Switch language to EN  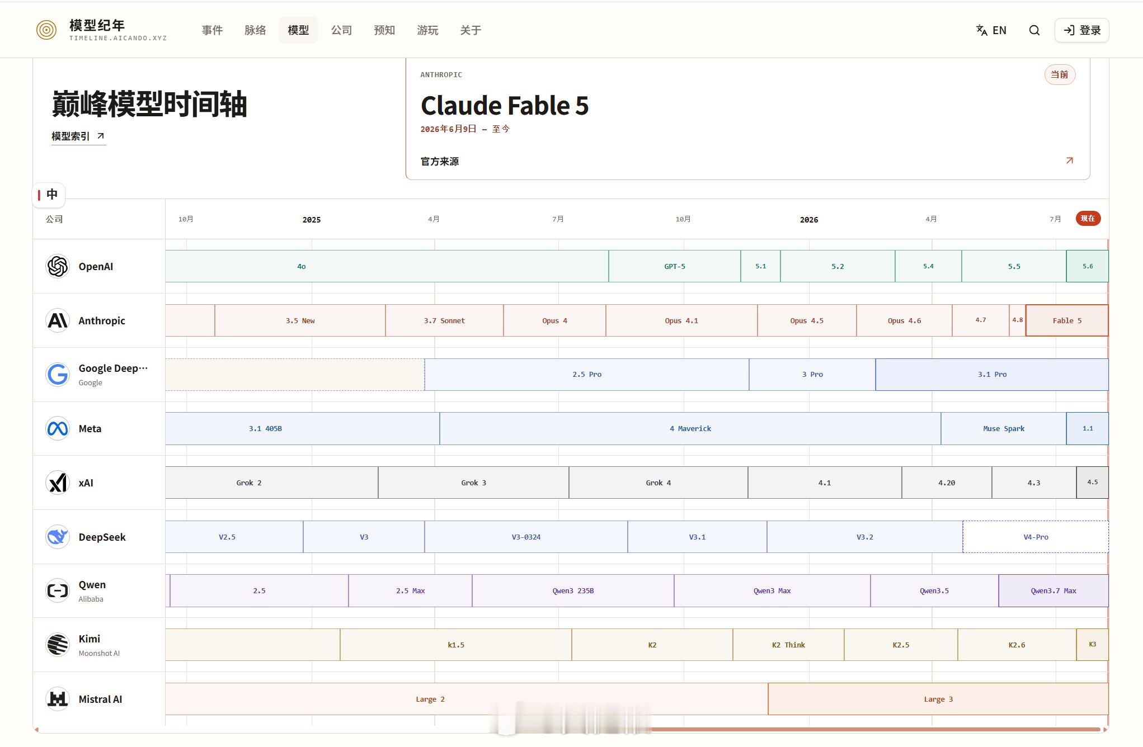tap(991, 30)
